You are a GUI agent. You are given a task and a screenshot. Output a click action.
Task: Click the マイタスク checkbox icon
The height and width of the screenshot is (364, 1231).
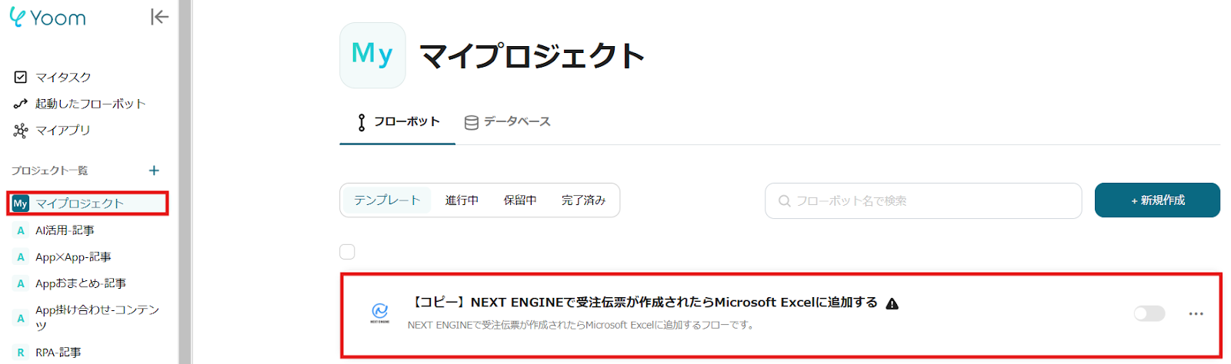tap(21, 77)
